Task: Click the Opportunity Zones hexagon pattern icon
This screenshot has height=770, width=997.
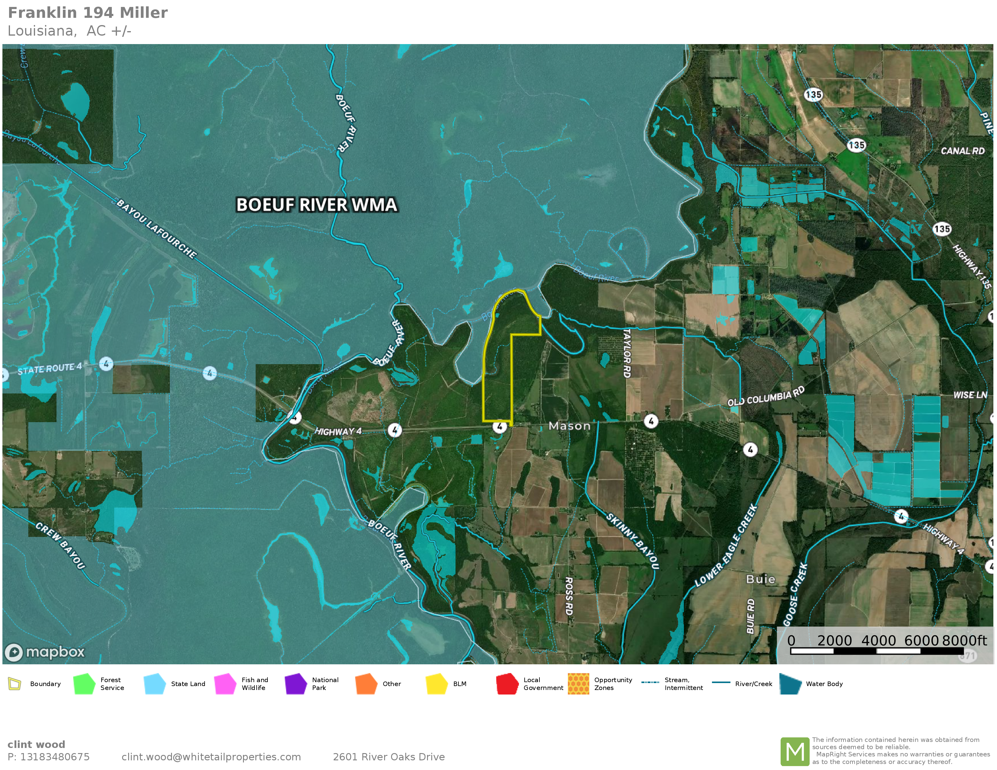Action: [x=578, y=683]
